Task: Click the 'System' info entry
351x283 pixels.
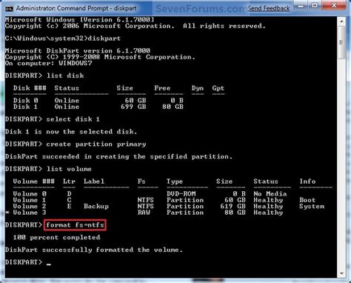Action: (312, 207)
